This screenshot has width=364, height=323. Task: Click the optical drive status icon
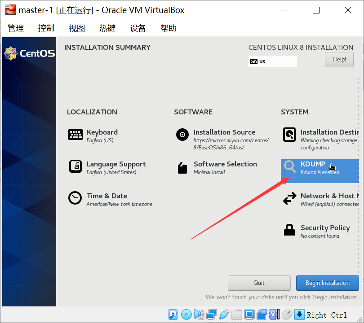coord(186,314)
